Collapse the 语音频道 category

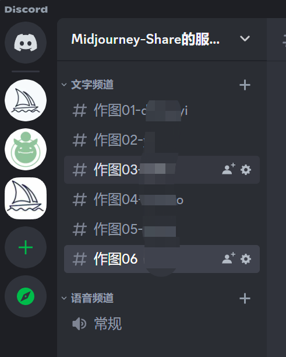[88, 298]
